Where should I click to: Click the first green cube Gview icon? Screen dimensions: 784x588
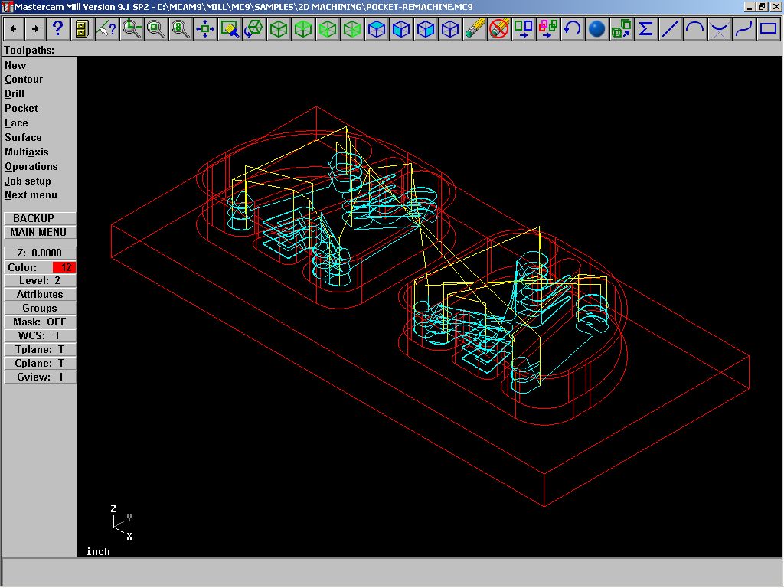279,29
